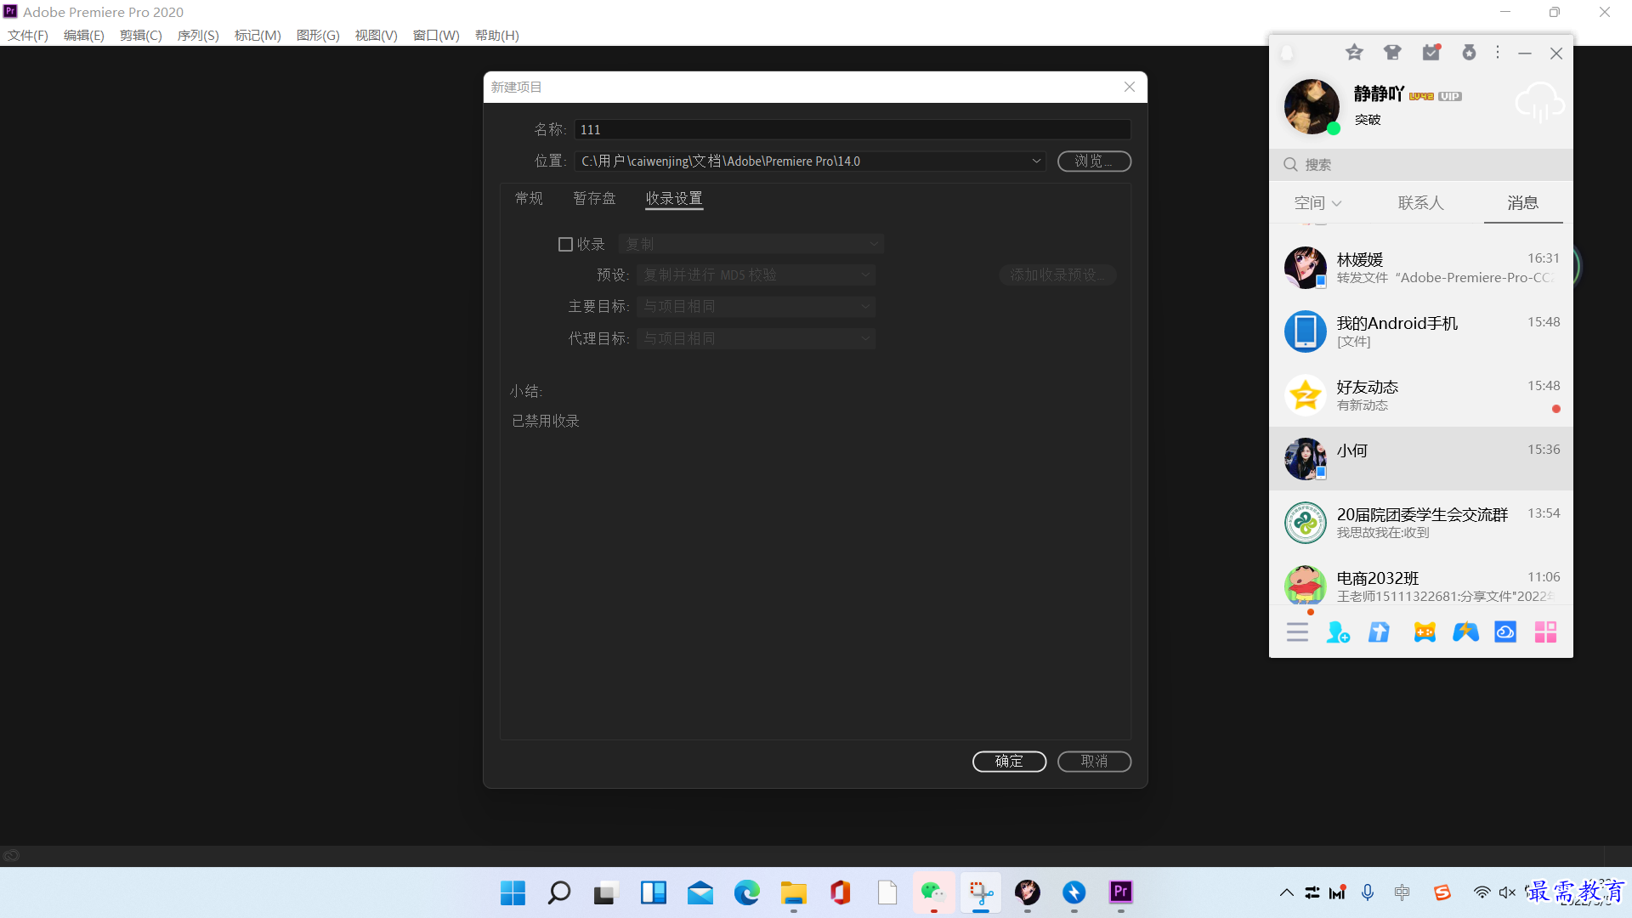The height and width of the screenshot is (918, 1632).
Task: Click taskbar search icon
Action: click(x=558, y=893)
